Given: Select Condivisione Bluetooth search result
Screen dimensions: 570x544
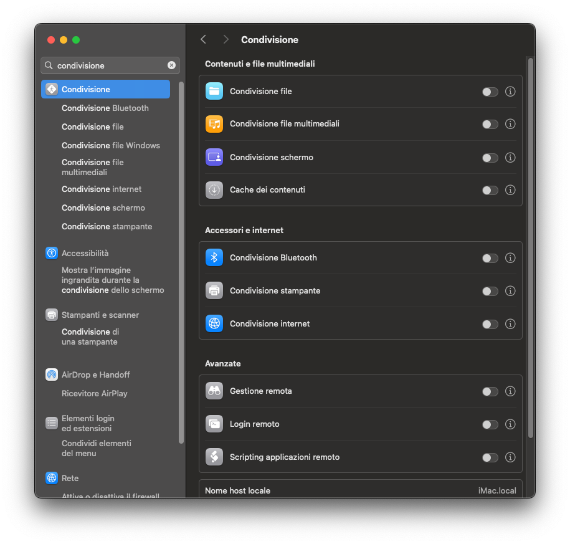Looking at the screenshot, I should (105, 108).
